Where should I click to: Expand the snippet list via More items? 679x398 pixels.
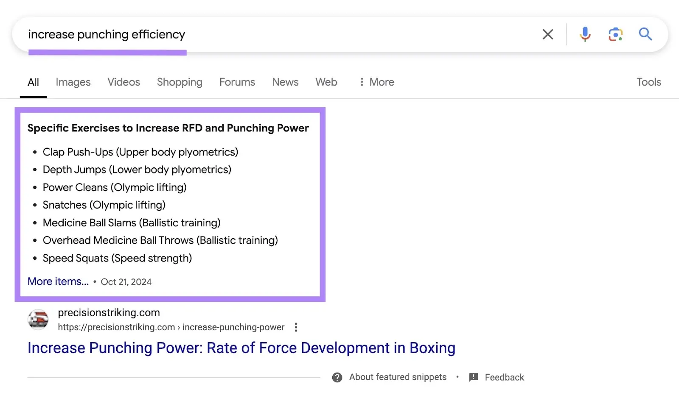pos(58,281)
